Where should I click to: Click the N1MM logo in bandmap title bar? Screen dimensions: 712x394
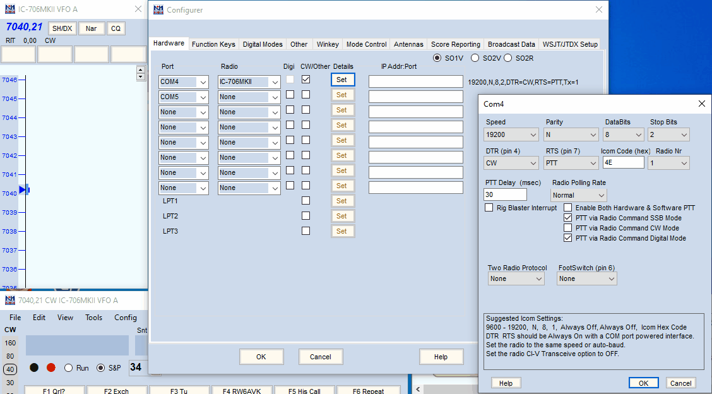(9, 9)
